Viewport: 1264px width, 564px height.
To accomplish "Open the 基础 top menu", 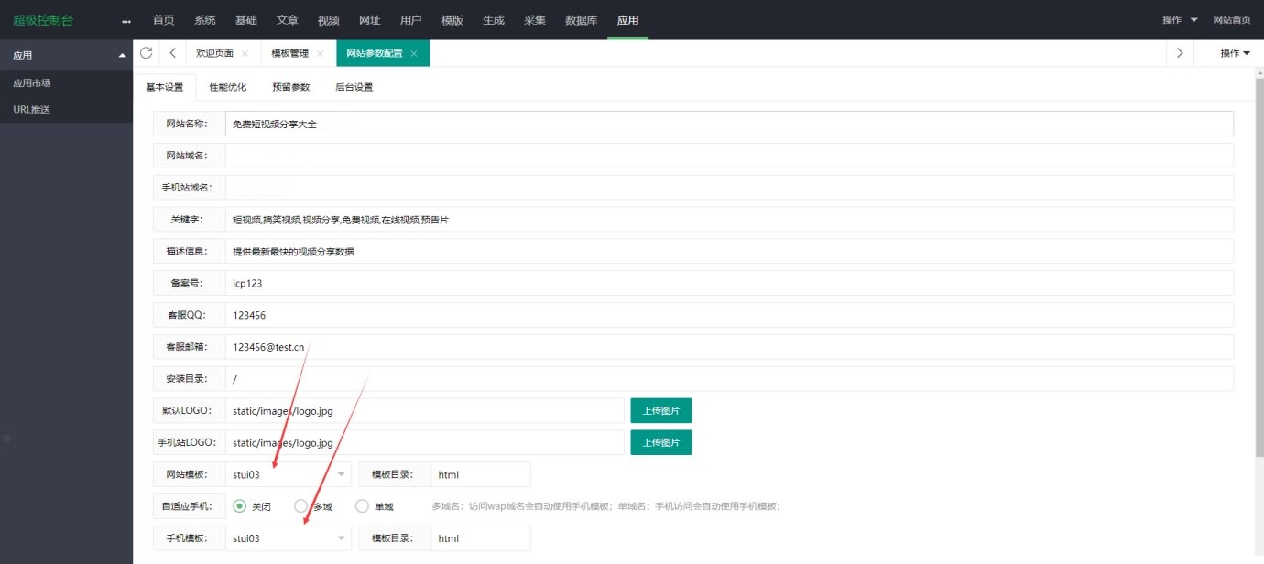I will tap(246, 20).
